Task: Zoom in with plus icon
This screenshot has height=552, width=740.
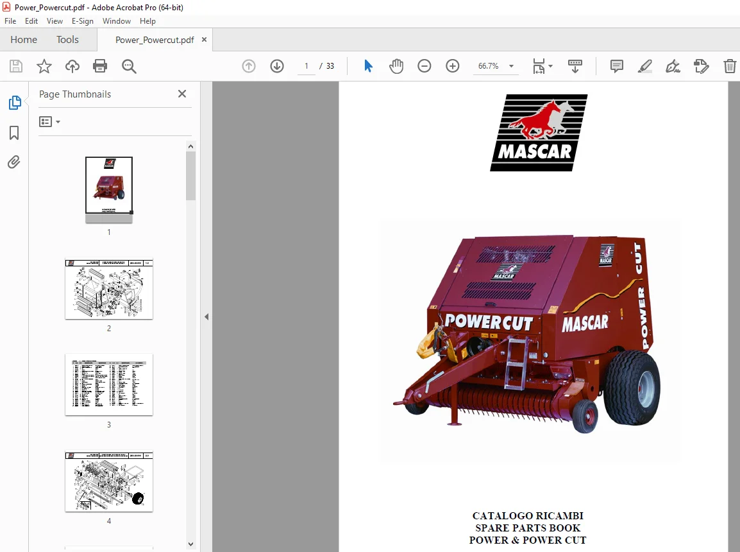Action: click(x=453, y=66)
